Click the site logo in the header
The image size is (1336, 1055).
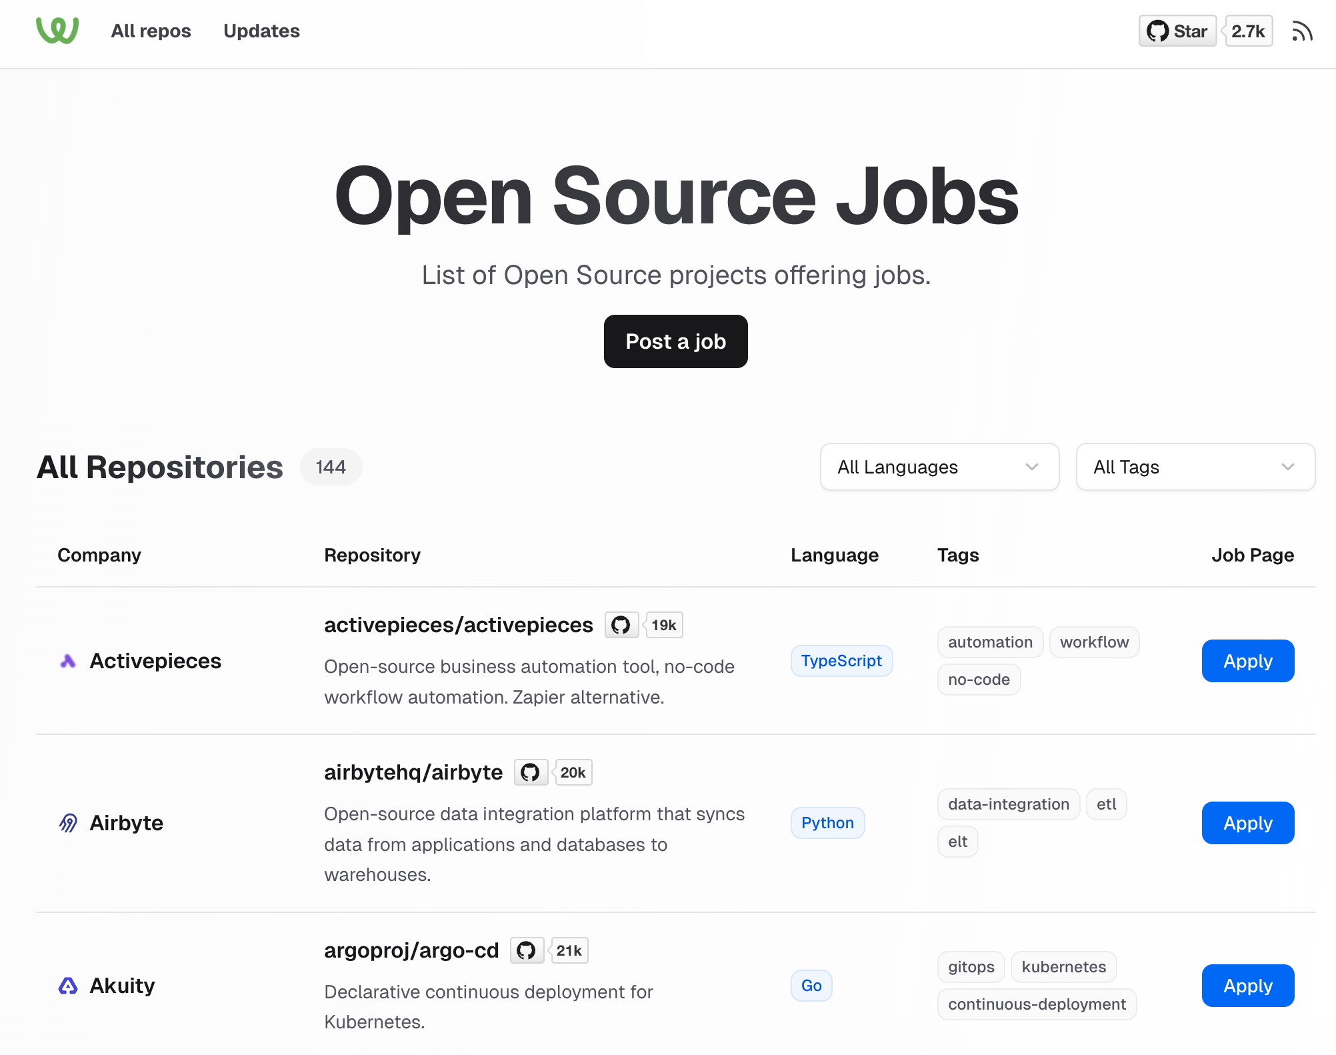59,30
